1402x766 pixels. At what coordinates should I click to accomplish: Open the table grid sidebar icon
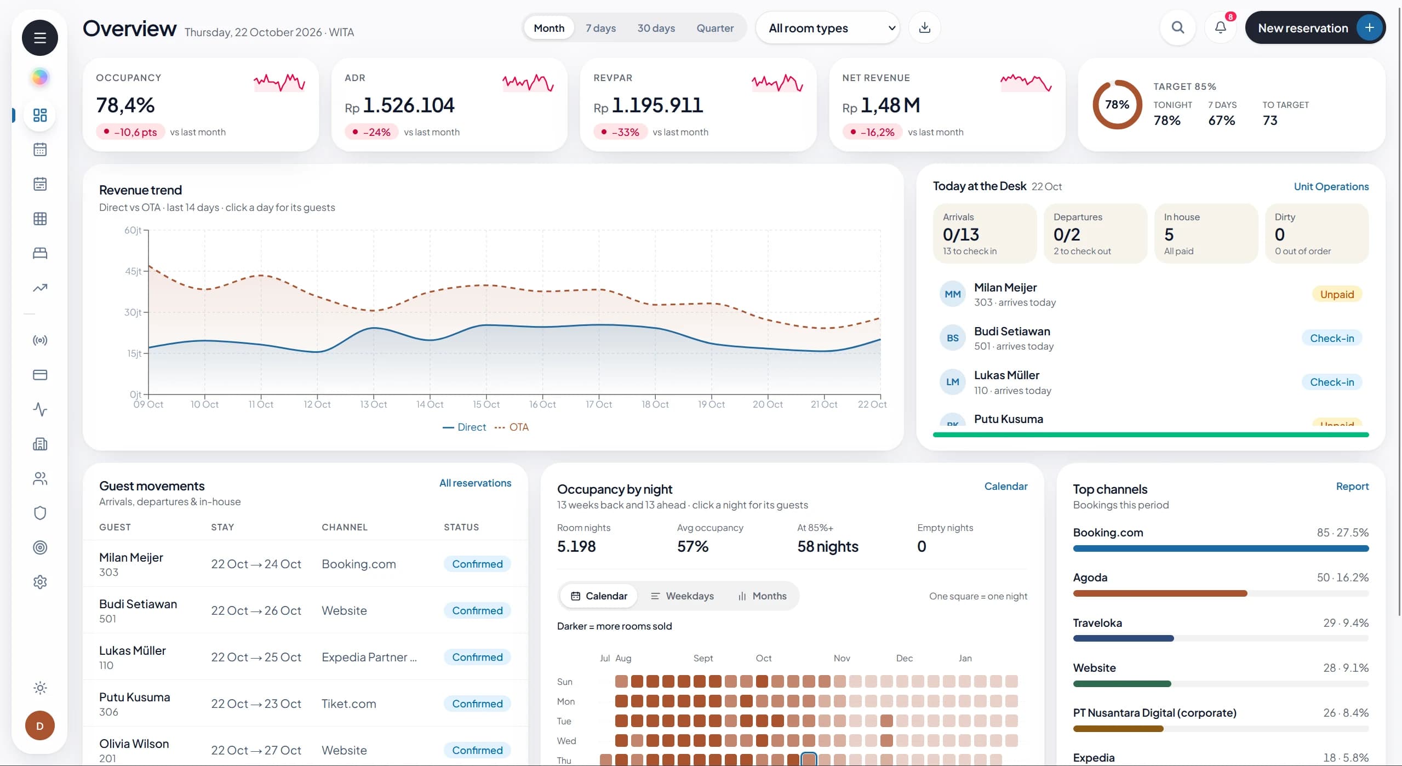point(39,219)
